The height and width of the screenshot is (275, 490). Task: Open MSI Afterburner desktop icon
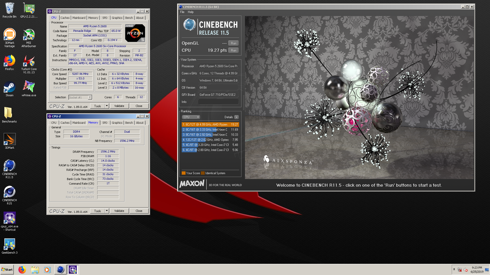pos(29,38)
